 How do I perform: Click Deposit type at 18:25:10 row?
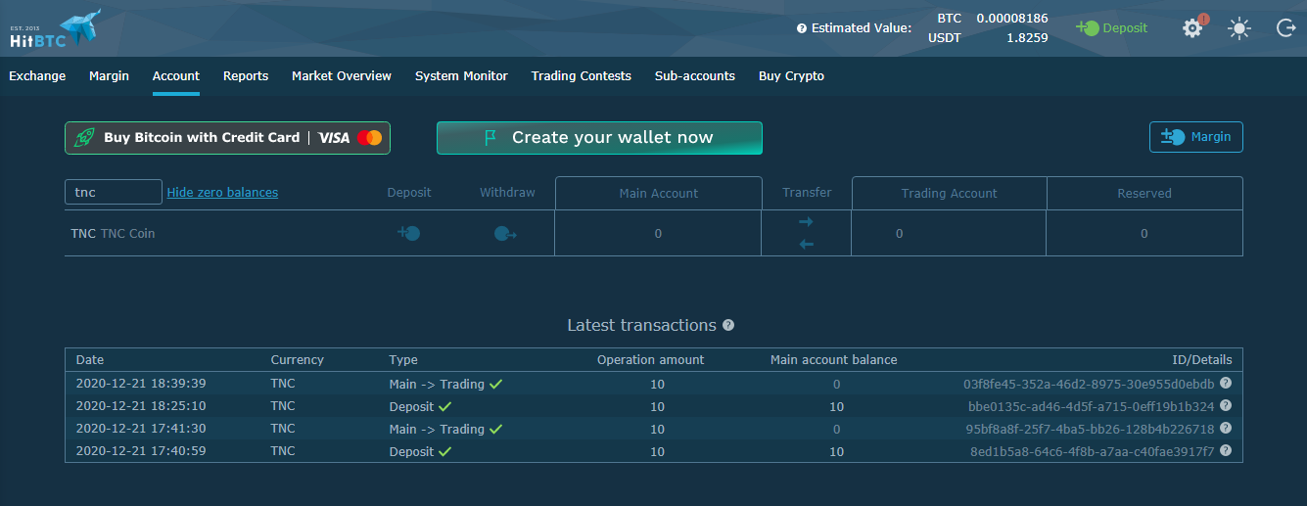pyautogui.click(x=411, y=406)
